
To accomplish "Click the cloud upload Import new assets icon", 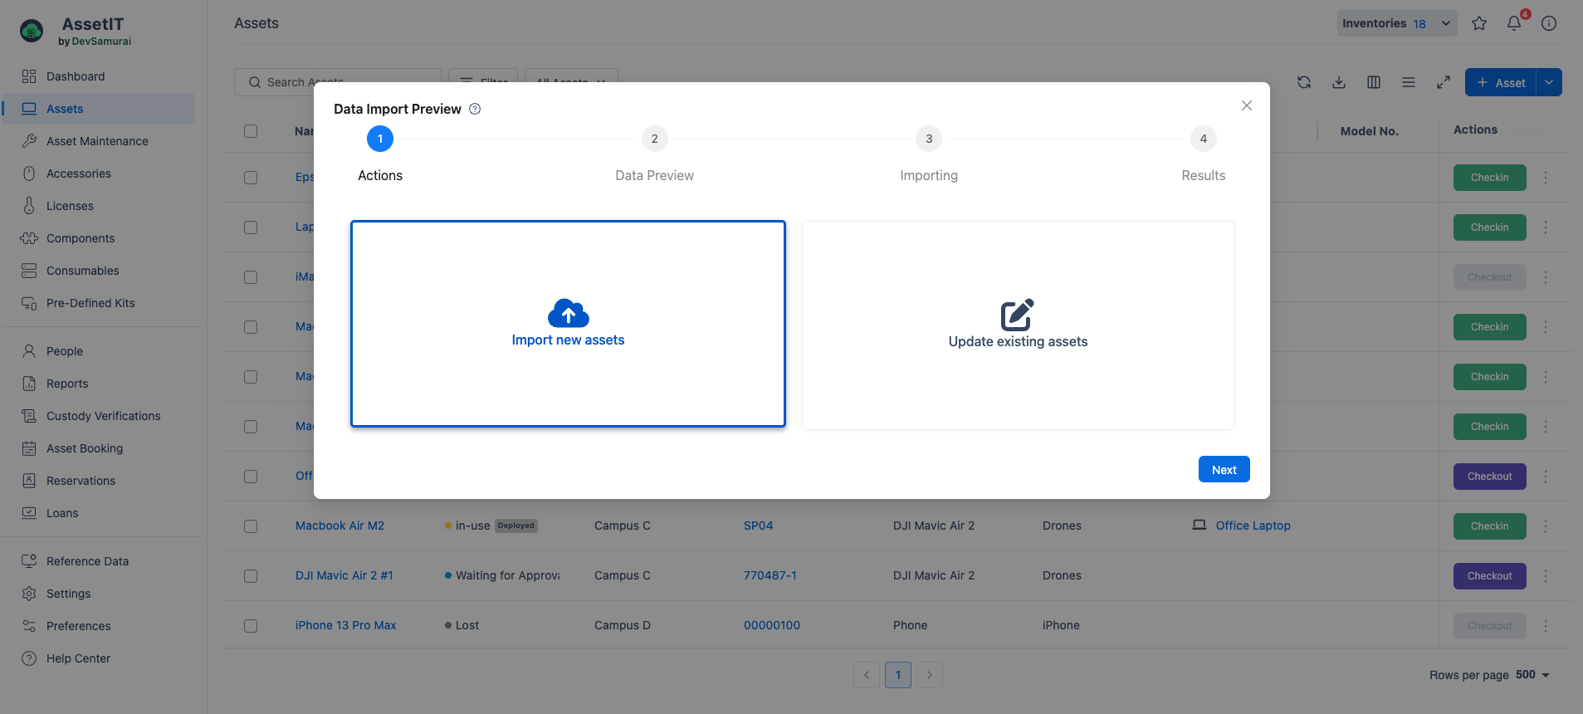I will click(x=568, y=313).
